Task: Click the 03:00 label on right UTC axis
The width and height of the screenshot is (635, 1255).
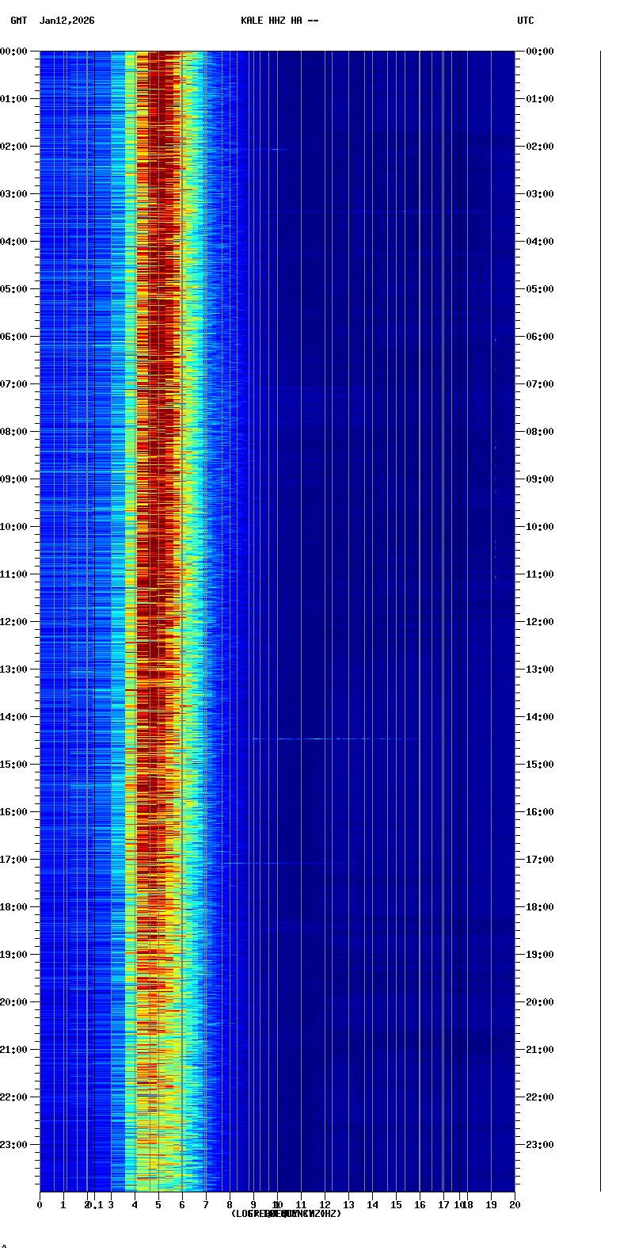Action: 540,194
